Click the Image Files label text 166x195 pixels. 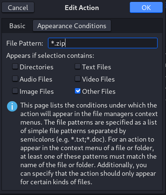coord(37,92)
